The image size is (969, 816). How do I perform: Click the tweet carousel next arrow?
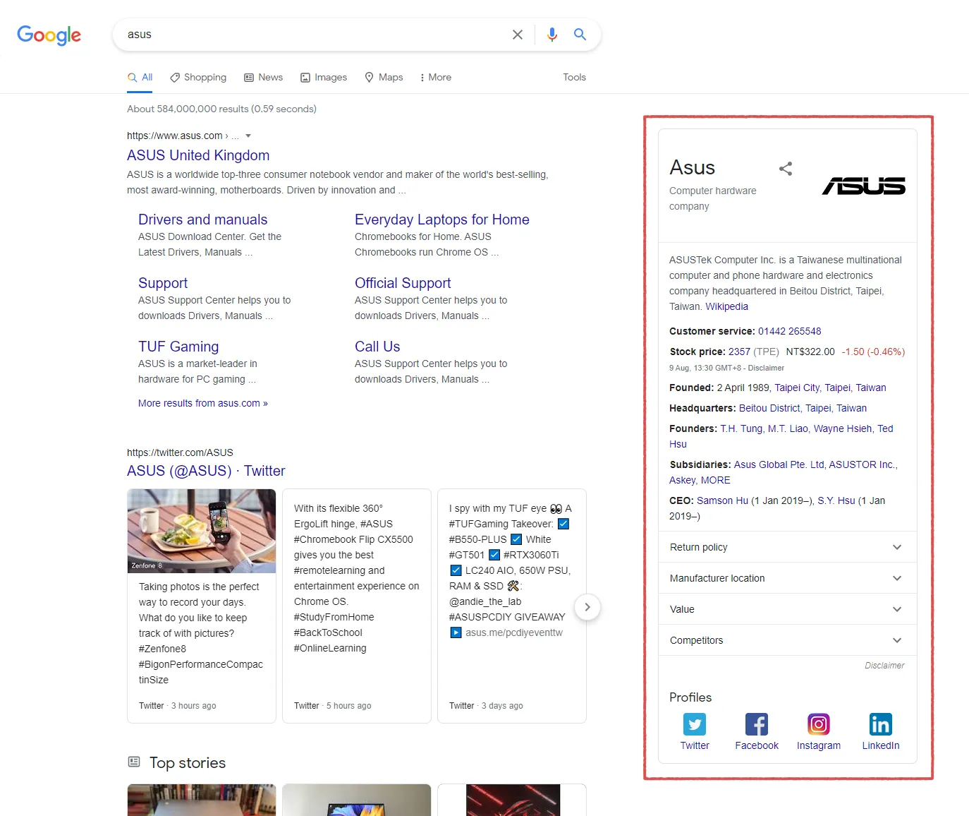[x=587, y=607]
